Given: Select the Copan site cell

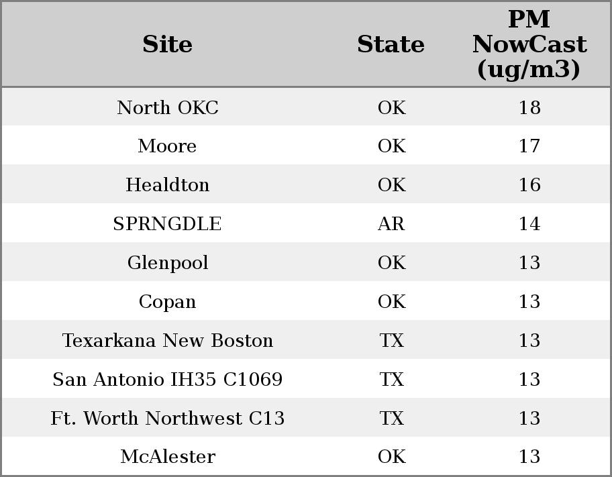Looking at the screenshot, I should click(x=167, y=302).
